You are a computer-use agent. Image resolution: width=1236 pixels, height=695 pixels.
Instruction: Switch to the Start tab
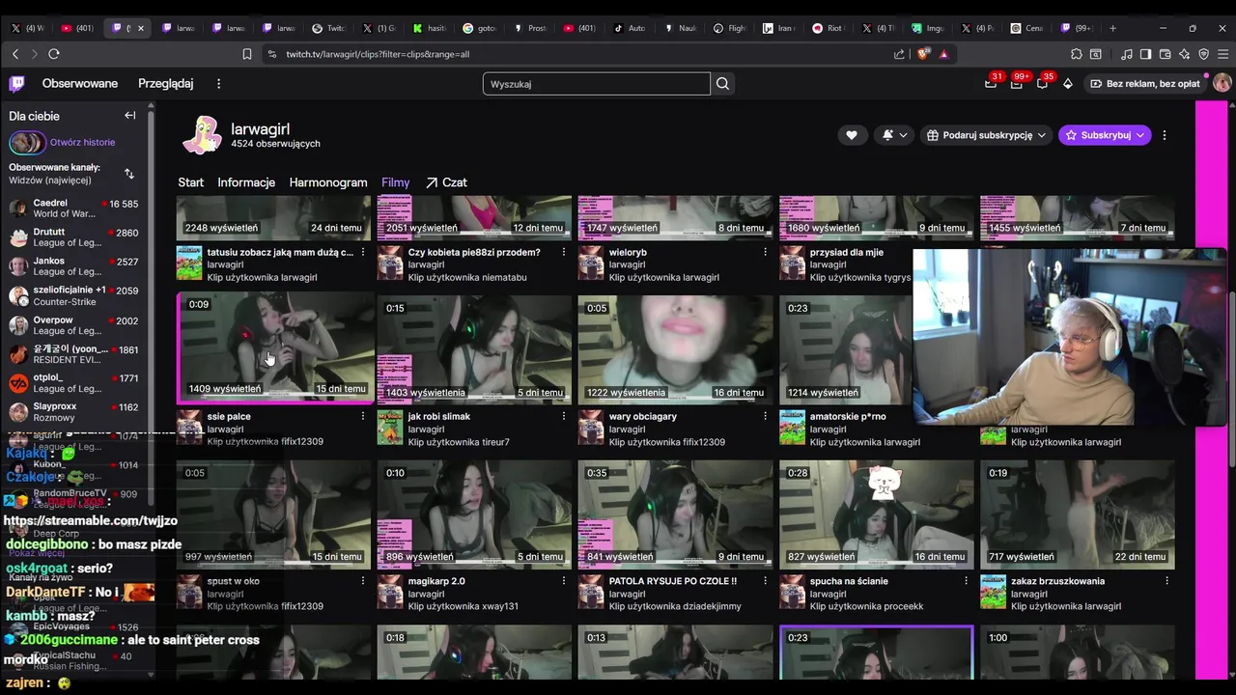(x=190, y=182)
